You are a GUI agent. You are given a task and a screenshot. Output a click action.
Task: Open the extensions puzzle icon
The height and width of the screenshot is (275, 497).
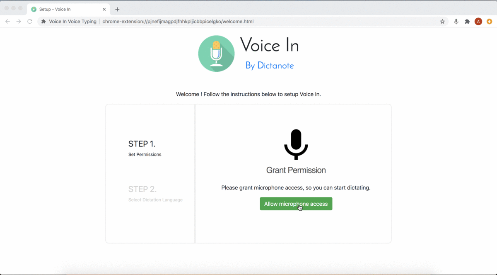pos(467,22)
